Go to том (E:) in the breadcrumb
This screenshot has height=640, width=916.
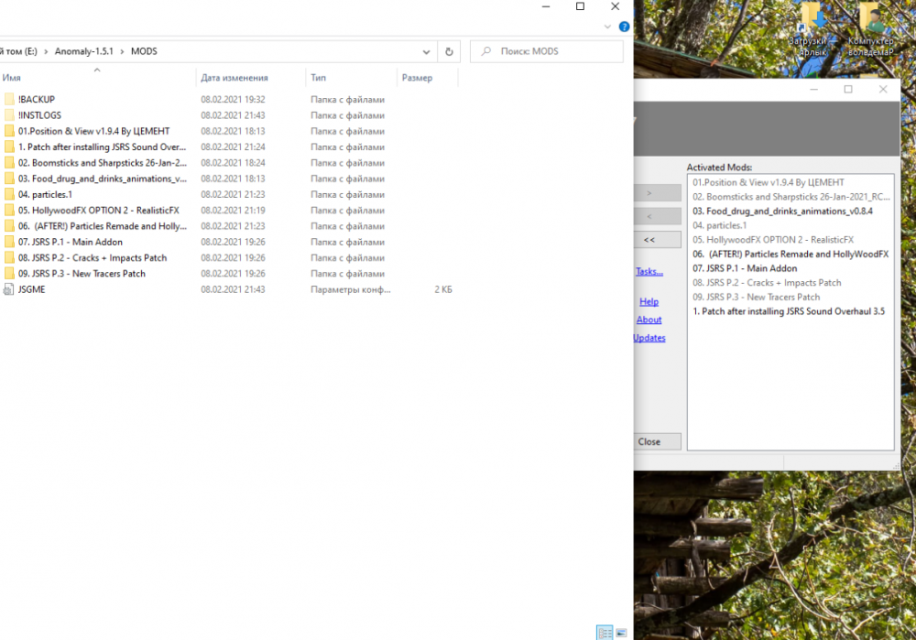pos(18,51)
